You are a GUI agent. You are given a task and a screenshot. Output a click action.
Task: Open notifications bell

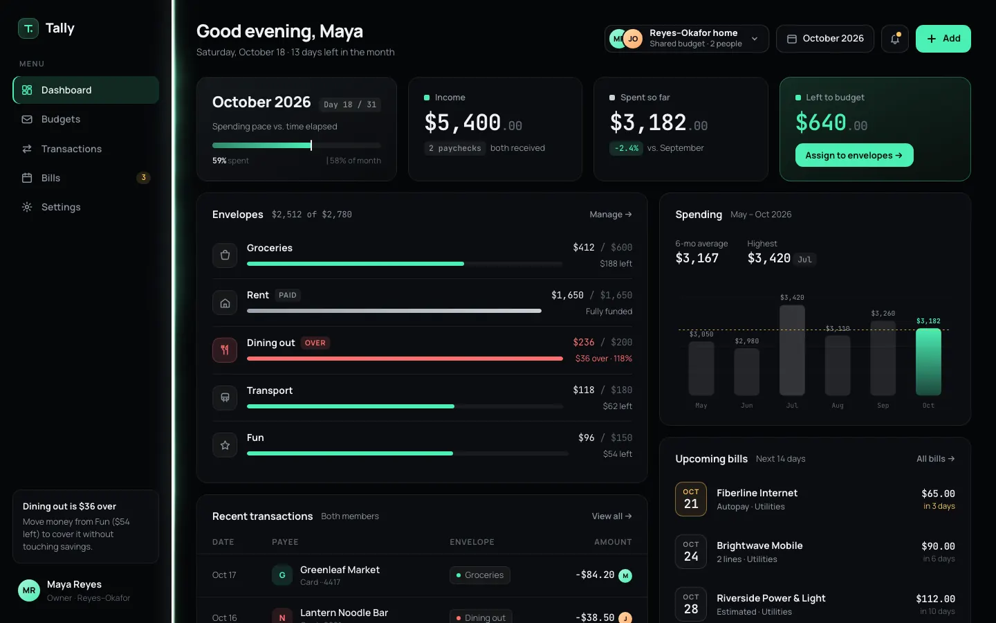895,39
